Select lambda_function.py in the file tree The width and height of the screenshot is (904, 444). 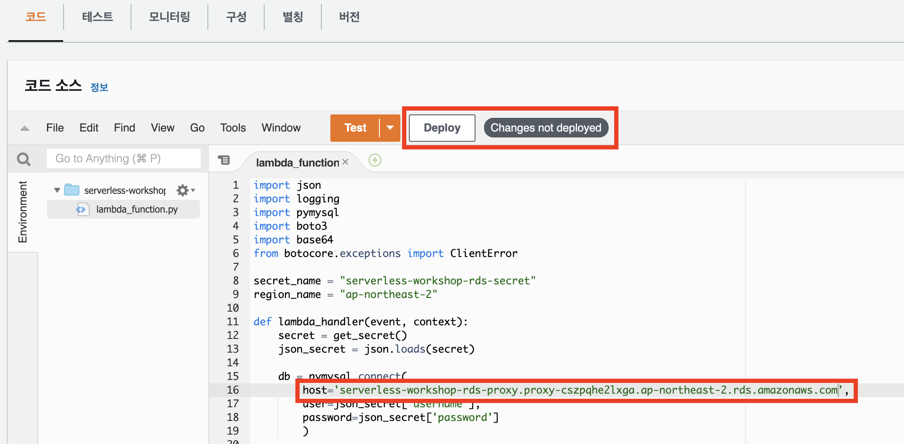click(124, 209)
